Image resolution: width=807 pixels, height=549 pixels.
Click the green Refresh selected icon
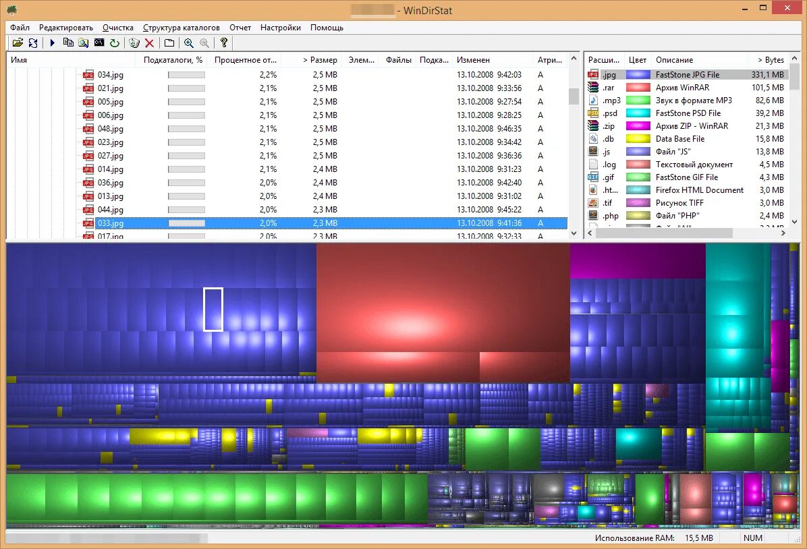click(114, 42)
